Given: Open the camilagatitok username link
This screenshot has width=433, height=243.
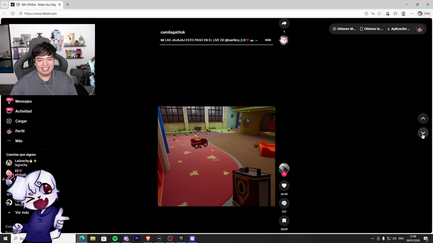Looking at the screenshot, I should click(173, 32).
